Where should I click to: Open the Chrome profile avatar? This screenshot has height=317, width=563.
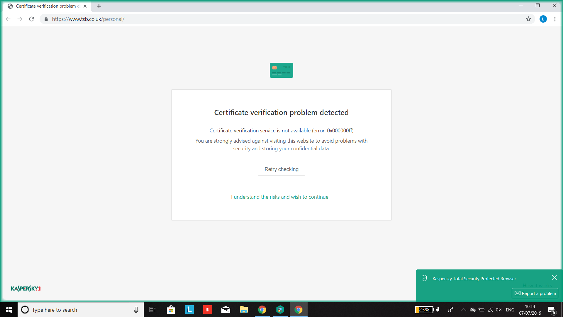543,19
